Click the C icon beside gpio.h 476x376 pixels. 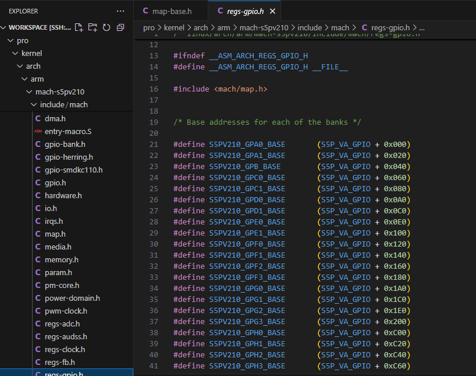(38, 182)
